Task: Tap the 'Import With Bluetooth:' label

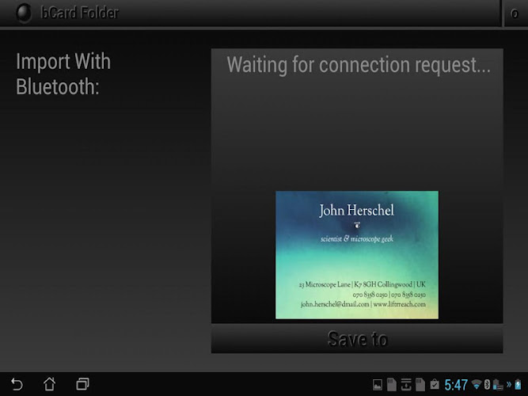Action: point(63,74)
